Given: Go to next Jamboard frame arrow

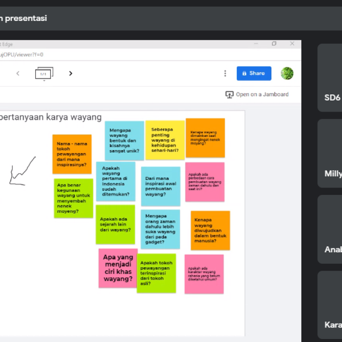Looking at the screenshot, I should click(x=71, y=74).
